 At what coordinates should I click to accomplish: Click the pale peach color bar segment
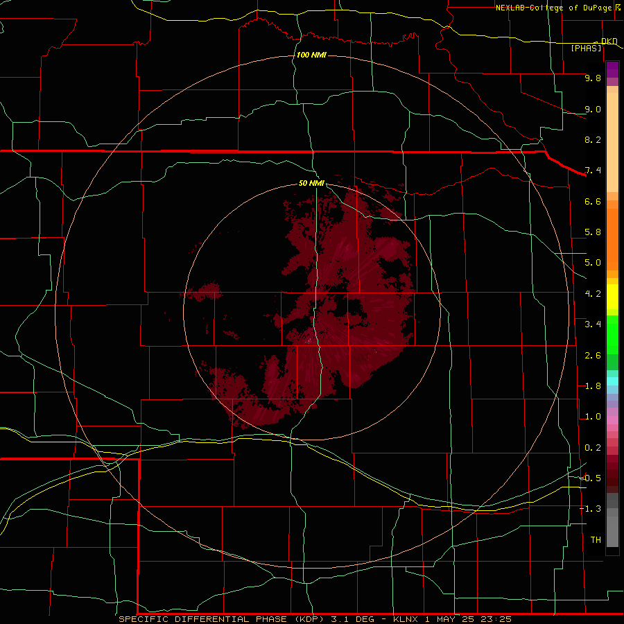[612, 142]
